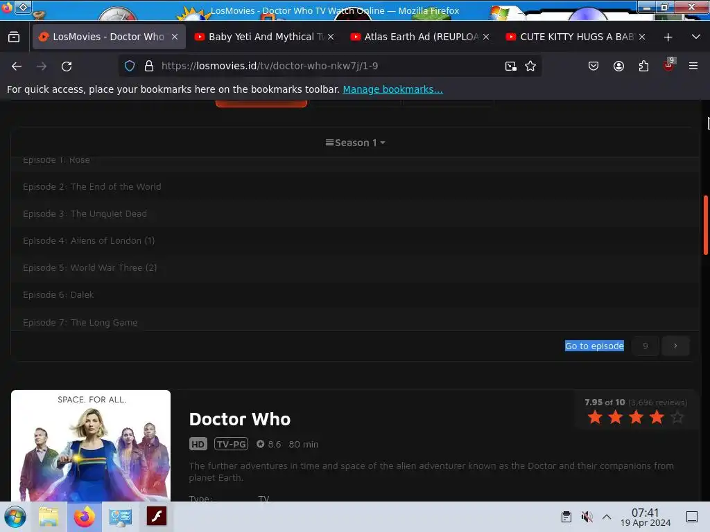Image resolution: width=710 pixels, height=532 pixels.
Task: Click the HD quality badge
Action: pos(198,444)
